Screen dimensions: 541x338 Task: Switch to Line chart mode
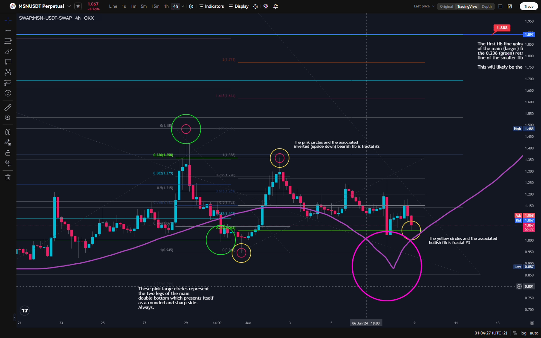click(113, 6)
